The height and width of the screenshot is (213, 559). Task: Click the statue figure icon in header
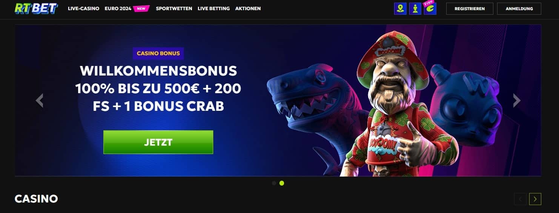coord(415,9)
